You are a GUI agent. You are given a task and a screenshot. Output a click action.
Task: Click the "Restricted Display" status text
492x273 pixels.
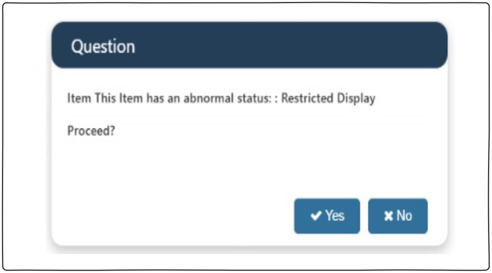tap(328, 98)
